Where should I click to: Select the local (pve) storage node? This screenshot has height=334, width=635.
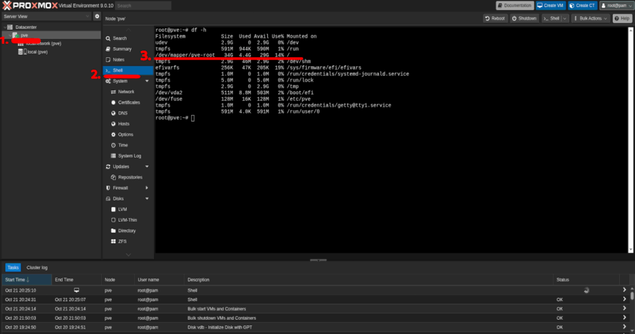coord(37,52)
